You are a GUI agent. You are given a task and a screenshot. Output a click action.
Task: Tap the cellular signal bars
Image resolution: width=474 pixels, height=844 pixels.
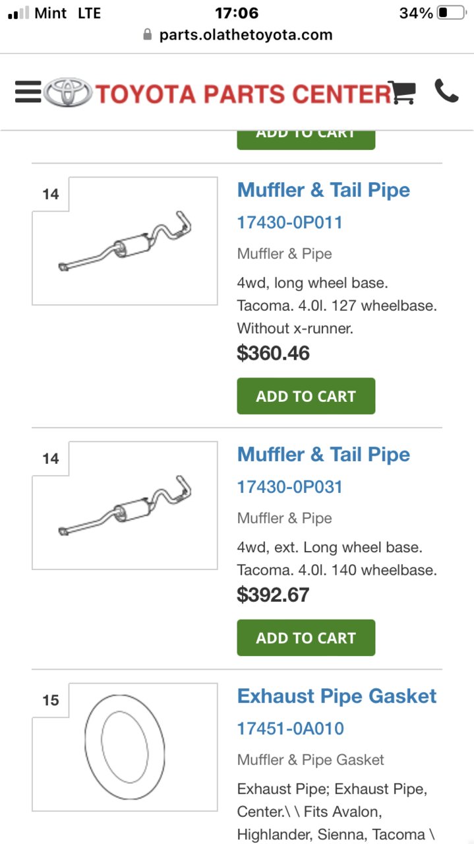18,13
